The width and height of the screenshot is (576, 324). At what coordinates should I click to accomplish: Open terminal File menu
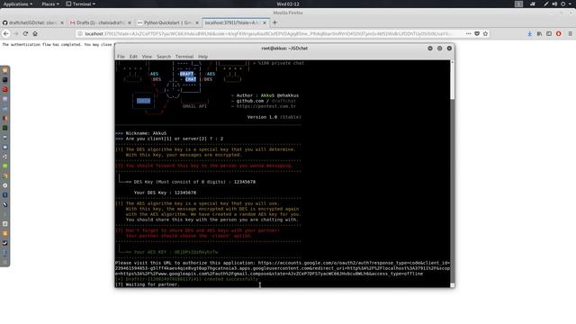(121, 57)
